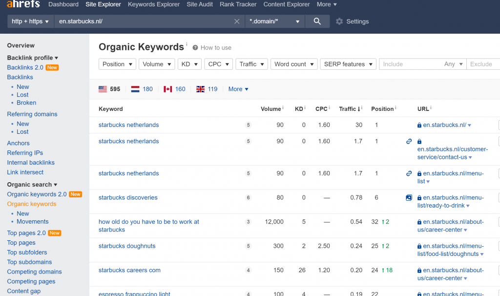Viewport: 500px width, 296px height.
Task: Click the How to use help icon
Action: pyautogui.click(x=195, y=47)
